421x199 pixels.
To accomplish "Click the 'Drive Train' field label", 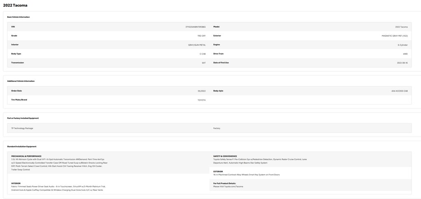I will [x=218, y=54].
